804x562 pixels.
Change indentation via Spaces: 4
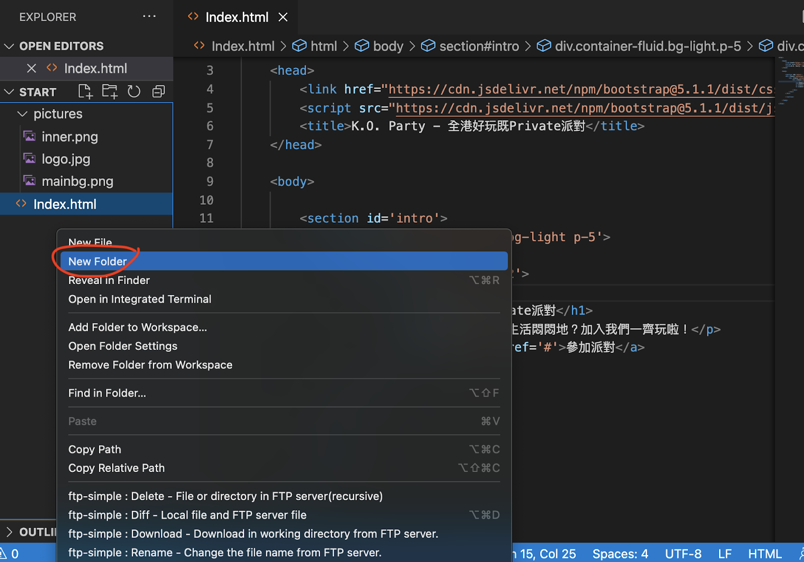(620, 554)
